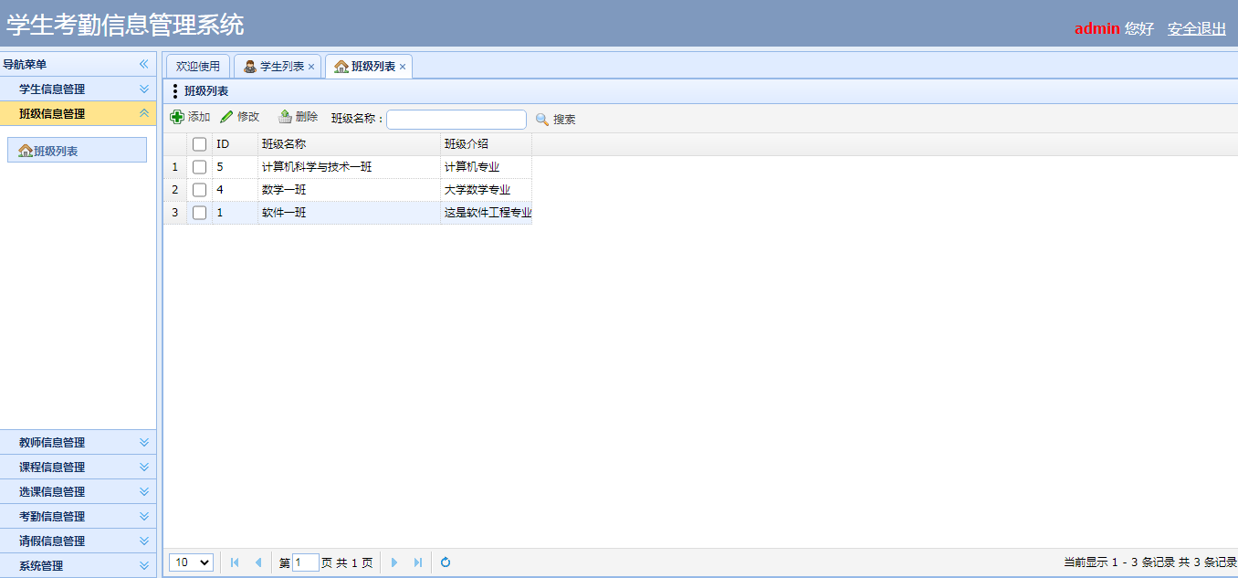The image size is (1238, 578).
Task: Click the green add plus icon
Action: (x=177, y=118)
